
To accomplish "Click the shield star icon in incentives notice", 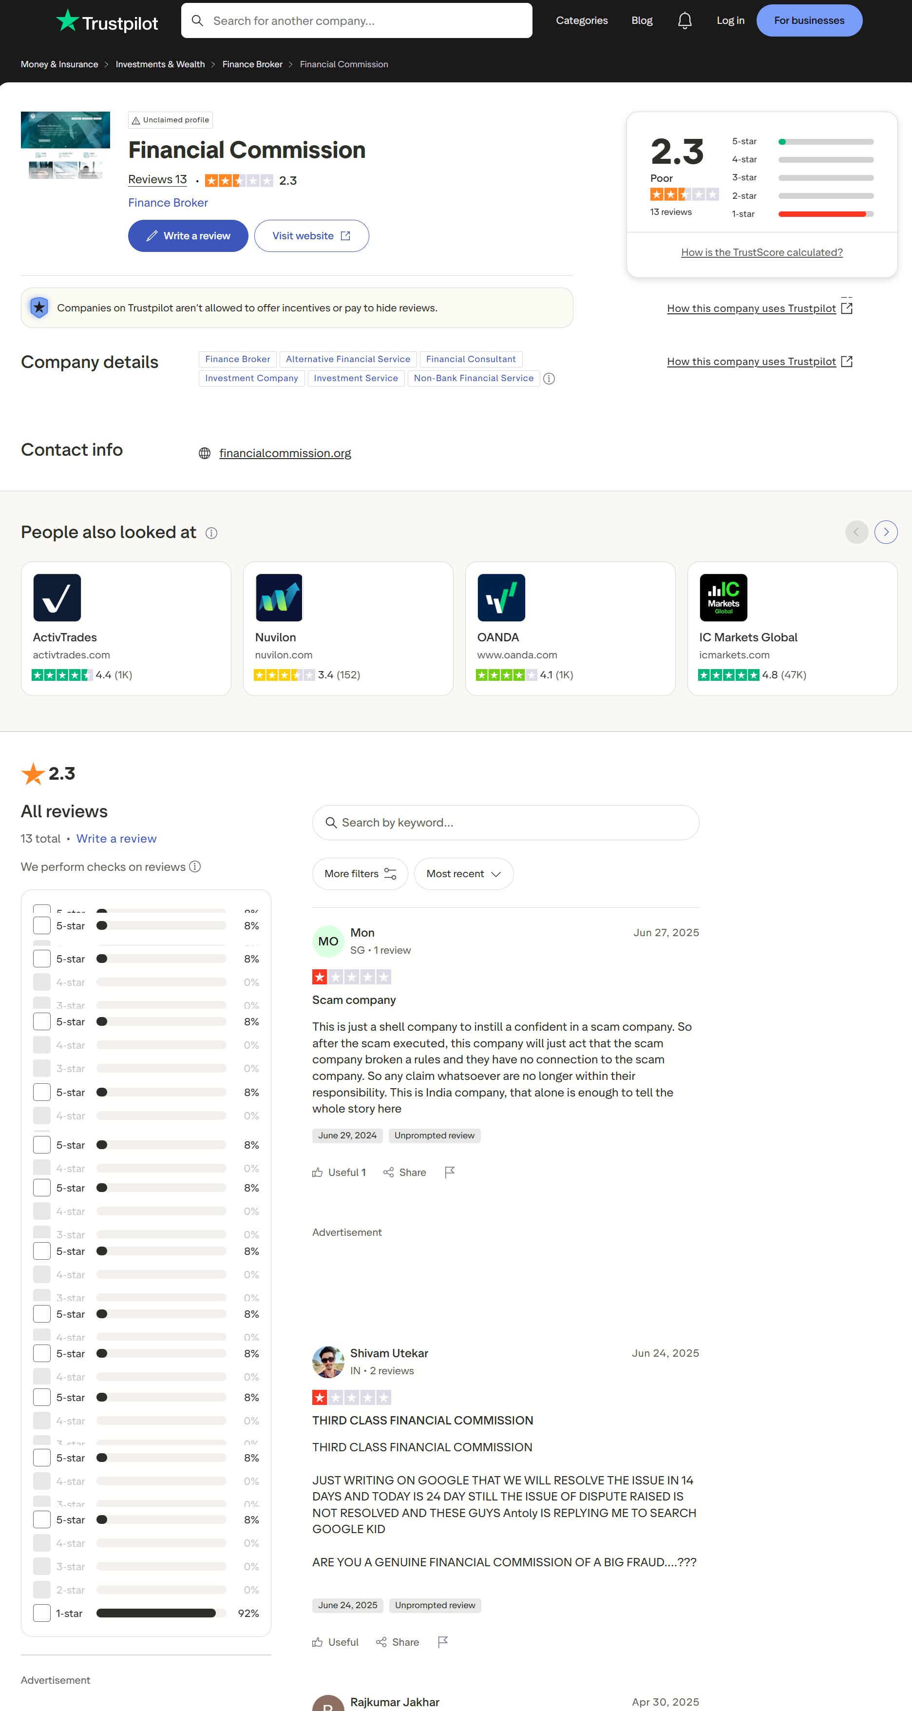I will 39,308.
